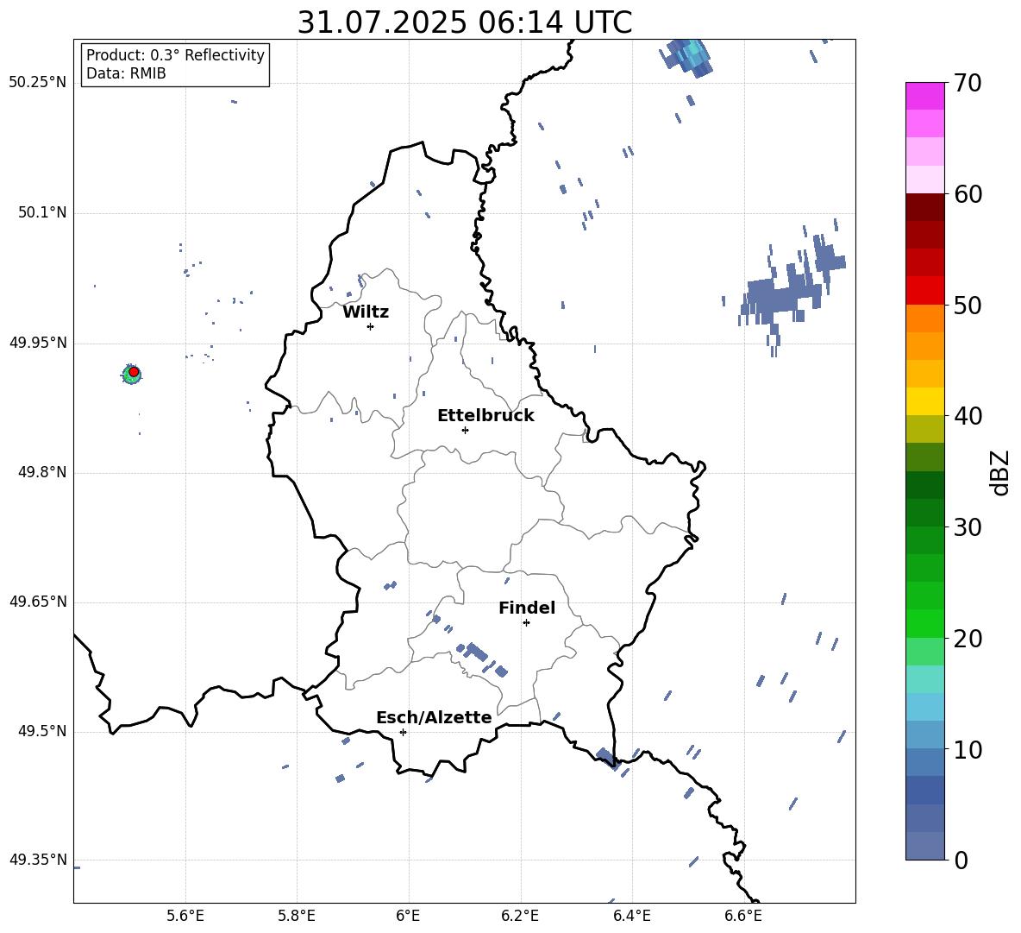This screenshot has width=1021, height=933.
Task: Click the cross marker under Ettelbruck
Action: tap(465, 430)
